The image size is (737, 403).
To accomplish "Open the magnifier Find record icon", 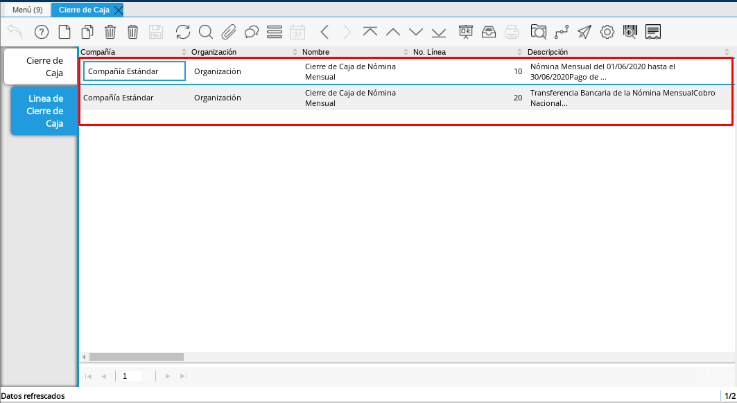I will tap(206, 32).
